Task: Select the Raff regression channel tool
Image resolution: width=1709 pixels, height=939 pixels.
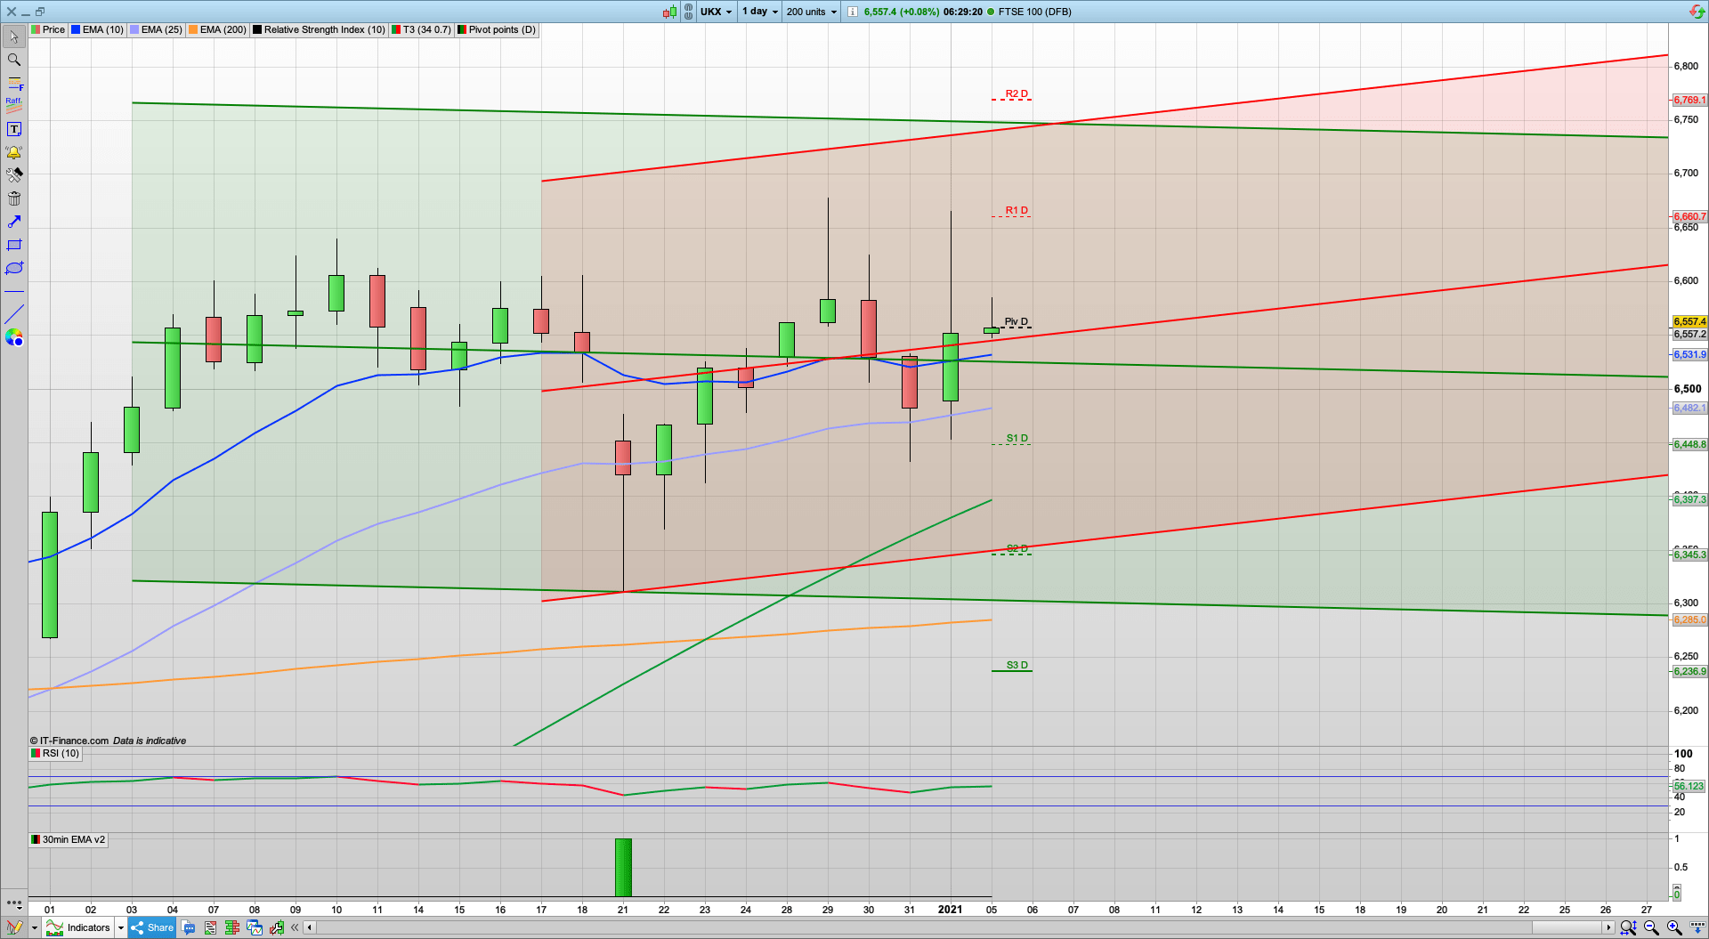Action: 13,106
